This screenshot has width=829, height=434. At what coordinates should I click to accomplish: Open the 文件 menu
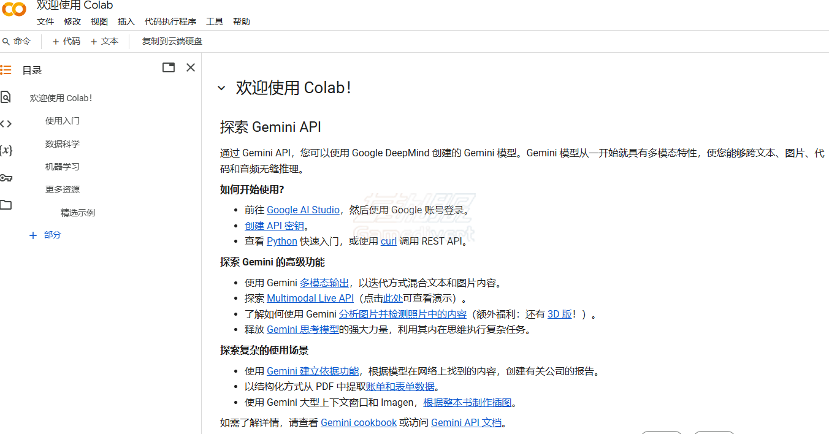click(x=45, y=21)
